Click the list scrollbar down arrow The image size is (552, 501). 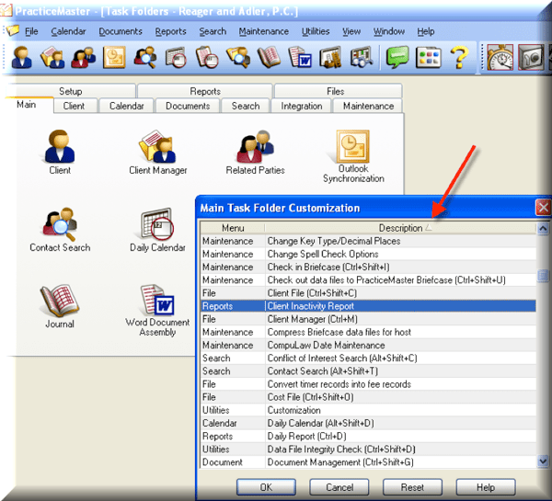[543, 461]
